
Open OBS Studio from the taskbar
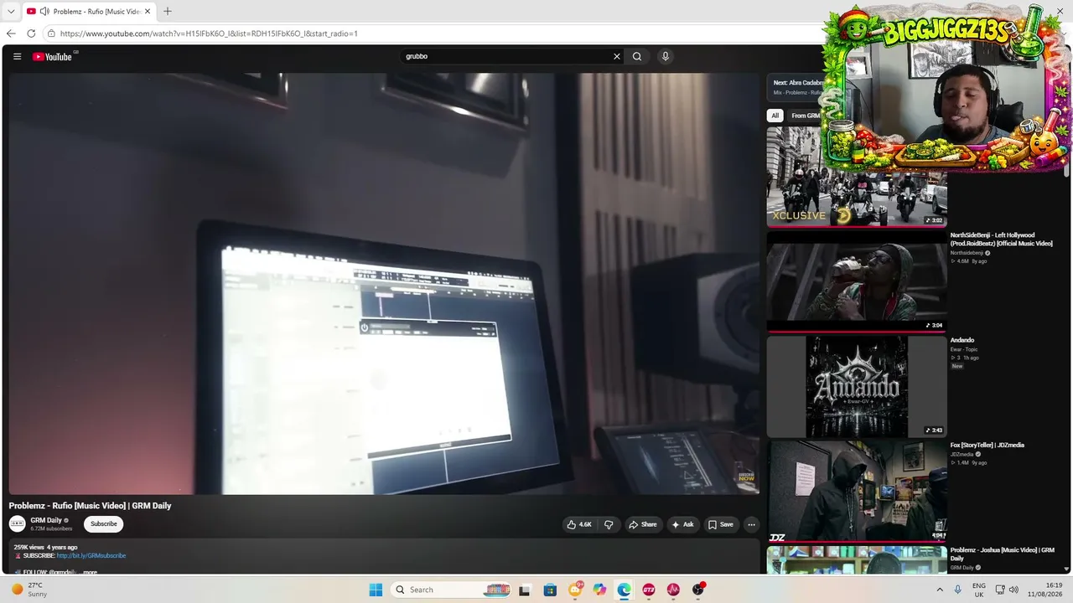coord(698,590)
